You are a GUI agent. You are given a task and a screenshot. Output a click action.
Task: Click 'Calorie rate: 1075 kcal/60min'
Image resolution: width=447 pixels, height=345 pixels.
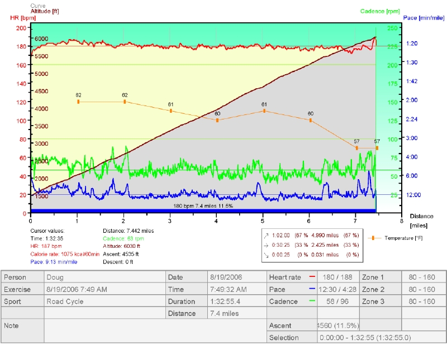point(65,254)
